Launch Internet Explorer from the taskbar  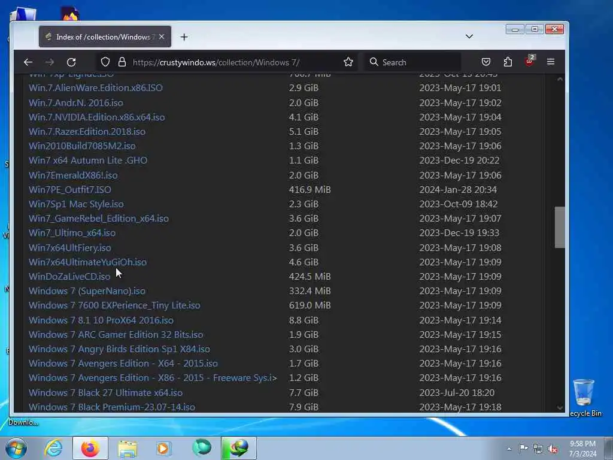(53, 448)
